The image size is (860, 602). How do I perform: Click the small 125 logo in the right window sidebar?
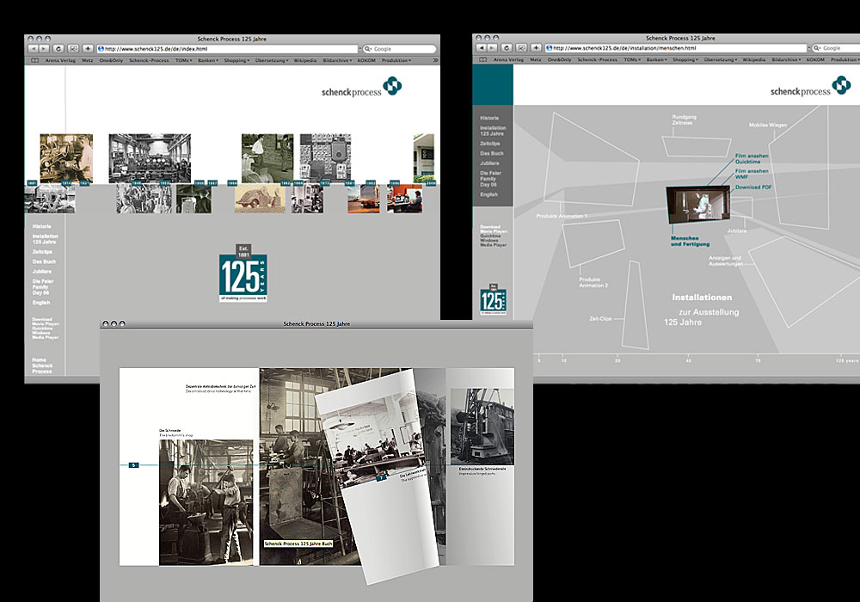click(492, 300)
